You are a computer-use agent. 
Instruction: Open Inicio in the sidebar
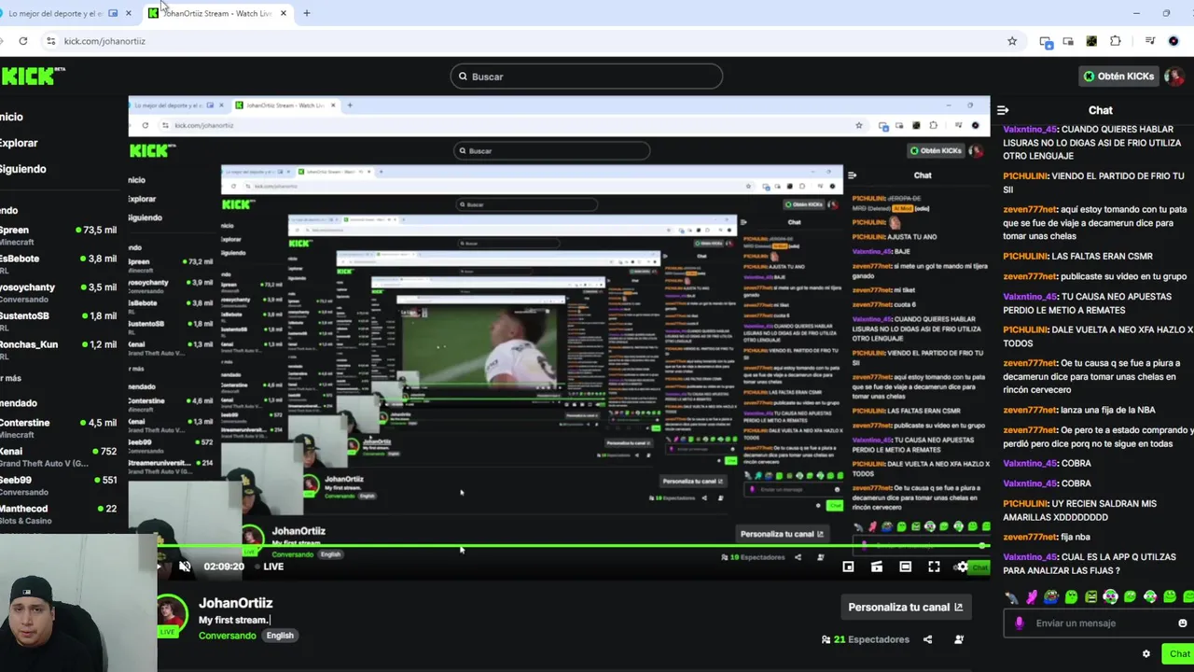point(11,117)
